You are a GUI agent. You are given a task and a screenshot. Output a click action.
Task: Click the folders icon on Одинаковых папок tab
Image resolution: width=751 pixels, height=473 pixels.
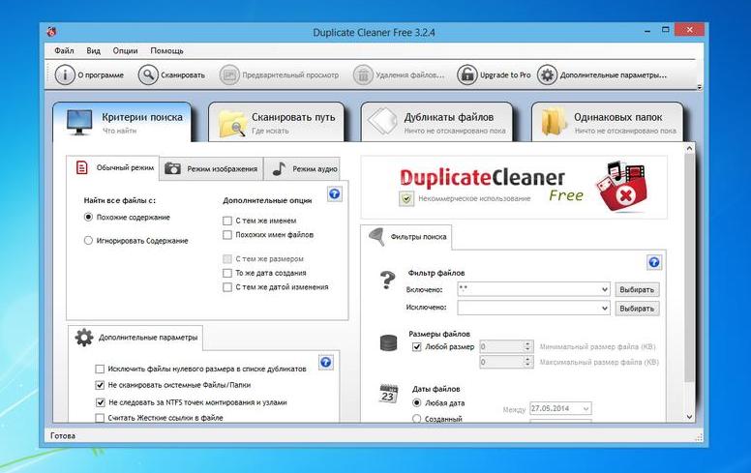click(554, 122)
